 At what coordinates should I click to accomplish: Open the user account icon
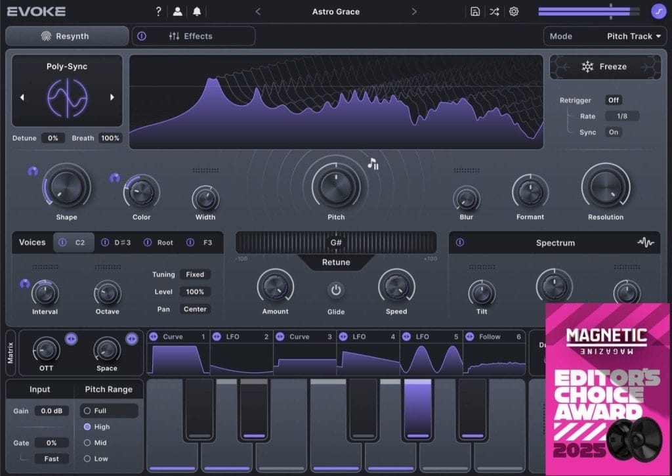click(177, 11)
